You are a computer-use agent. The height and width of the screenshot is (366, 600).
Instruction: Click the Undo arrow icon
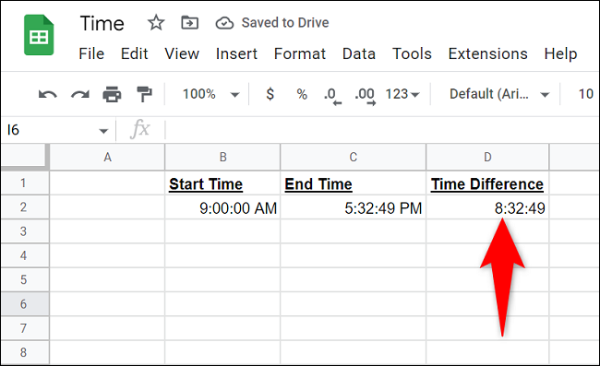[x=48, y=94]
